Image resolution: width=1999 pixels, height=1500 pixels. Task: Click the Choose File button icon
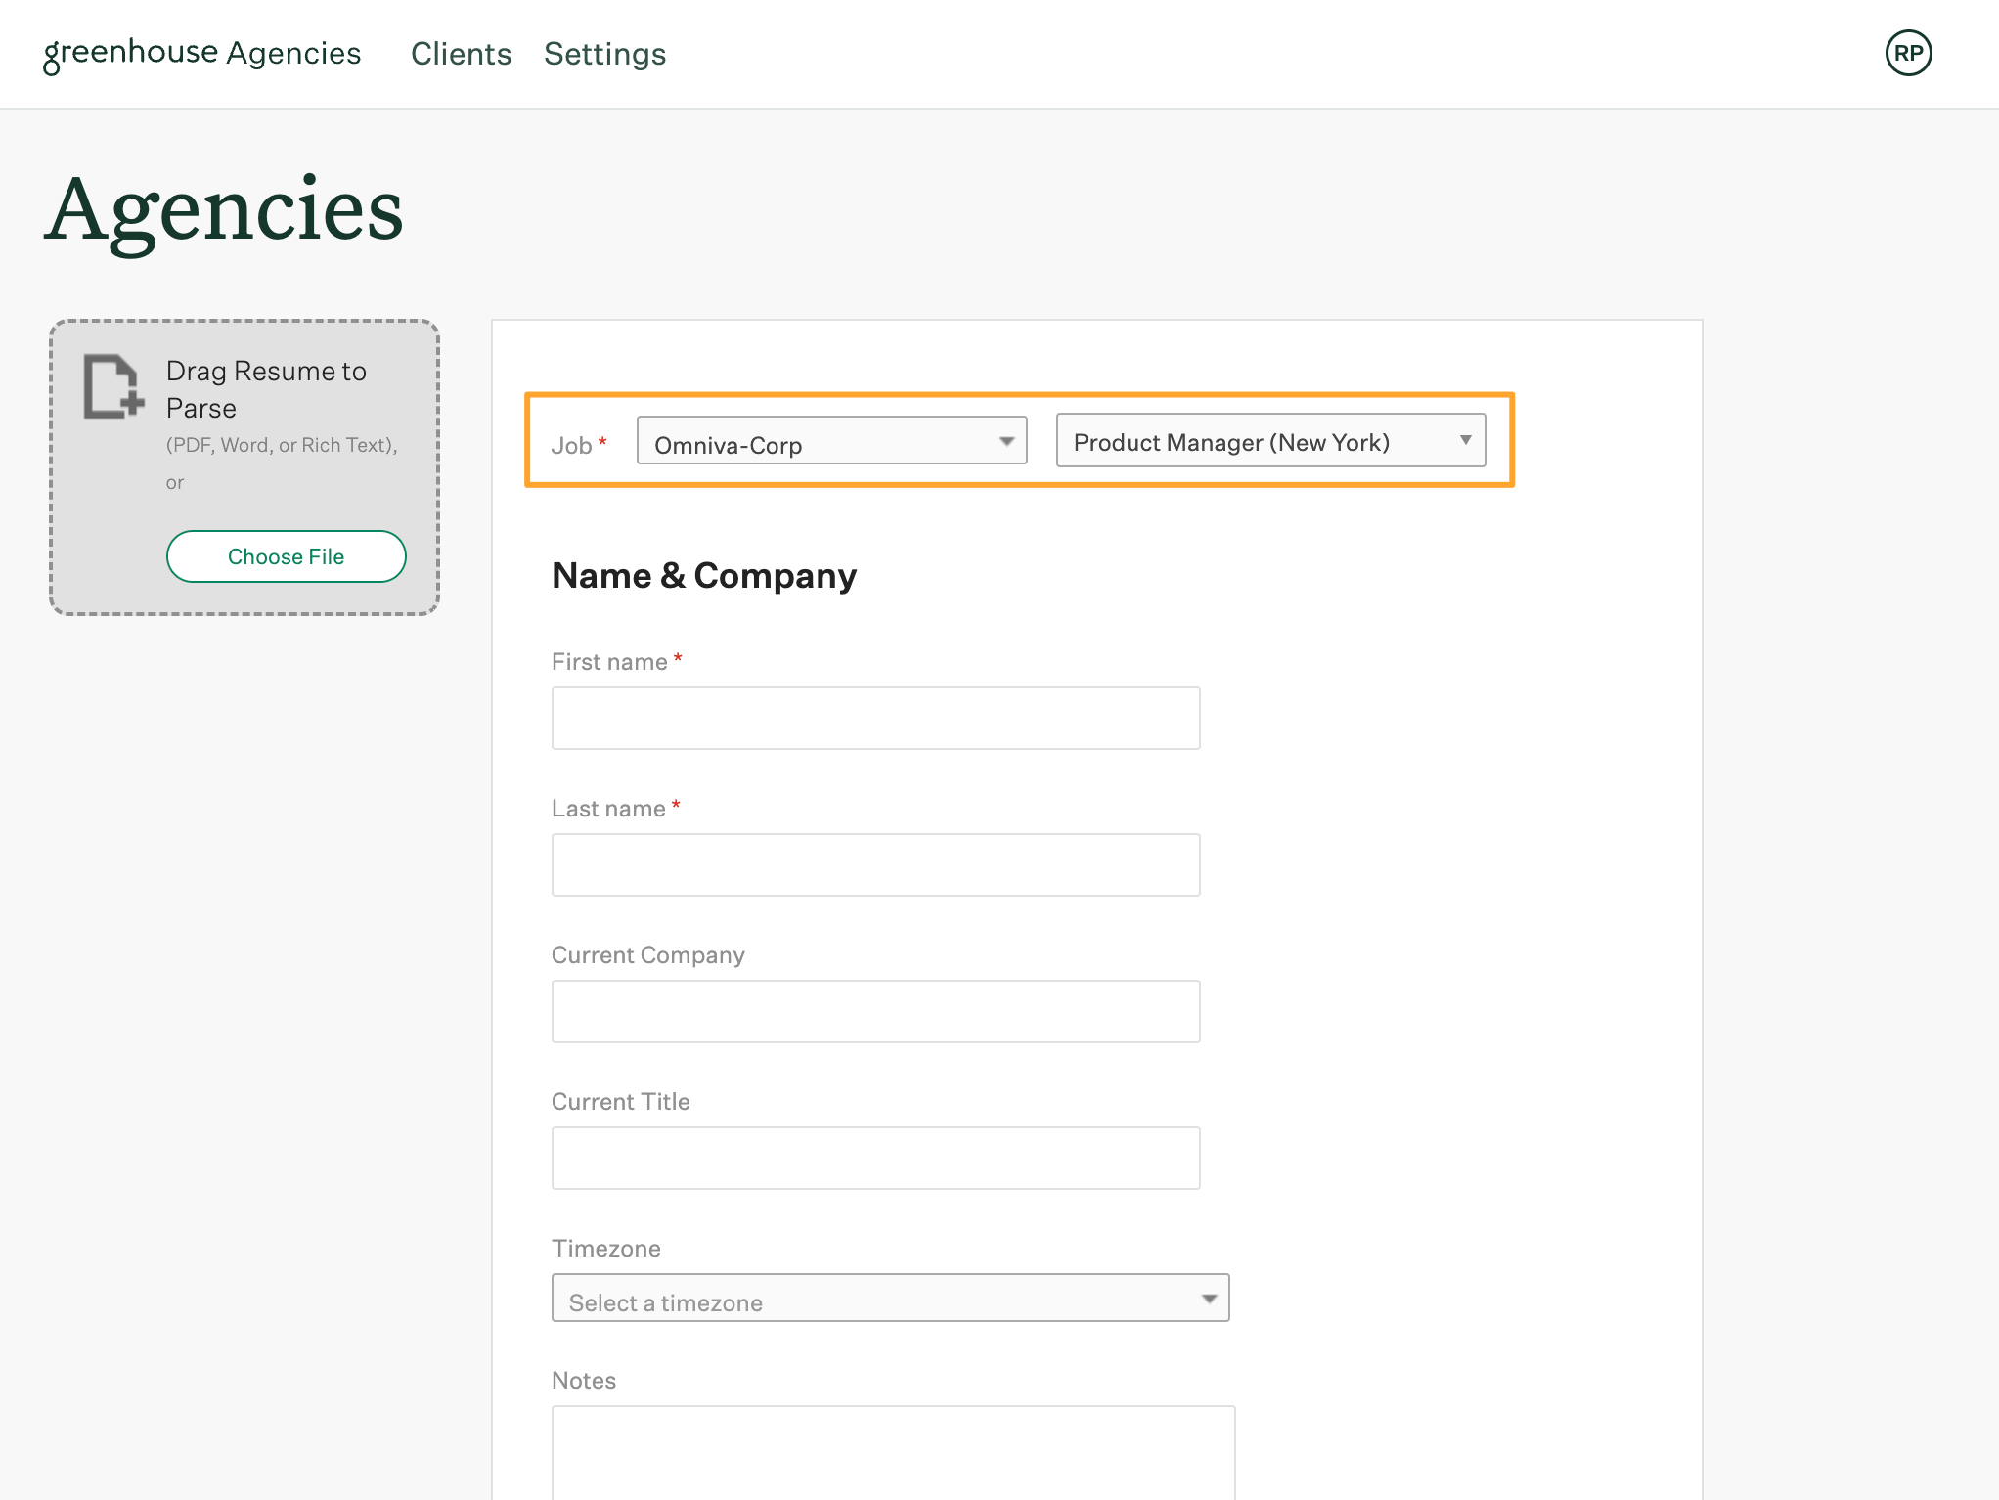coord(286,554)
